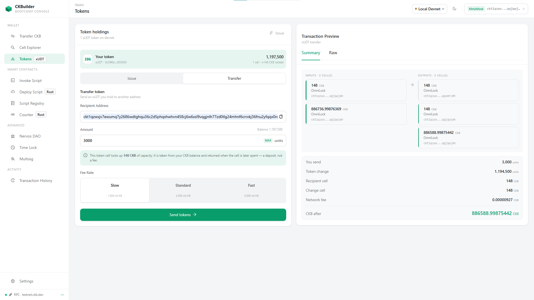Image resolution: width=534 pixels, height=300 pixels.
Task: Click the Tokens sidebar icon
Action: [13, 59]
